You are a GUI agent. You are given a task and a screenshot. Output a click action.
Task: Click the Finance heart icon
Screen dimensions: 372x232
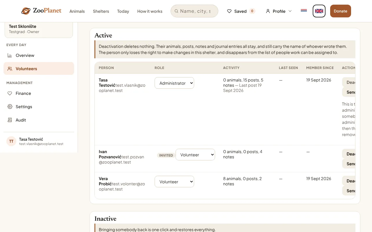(10, 93)
